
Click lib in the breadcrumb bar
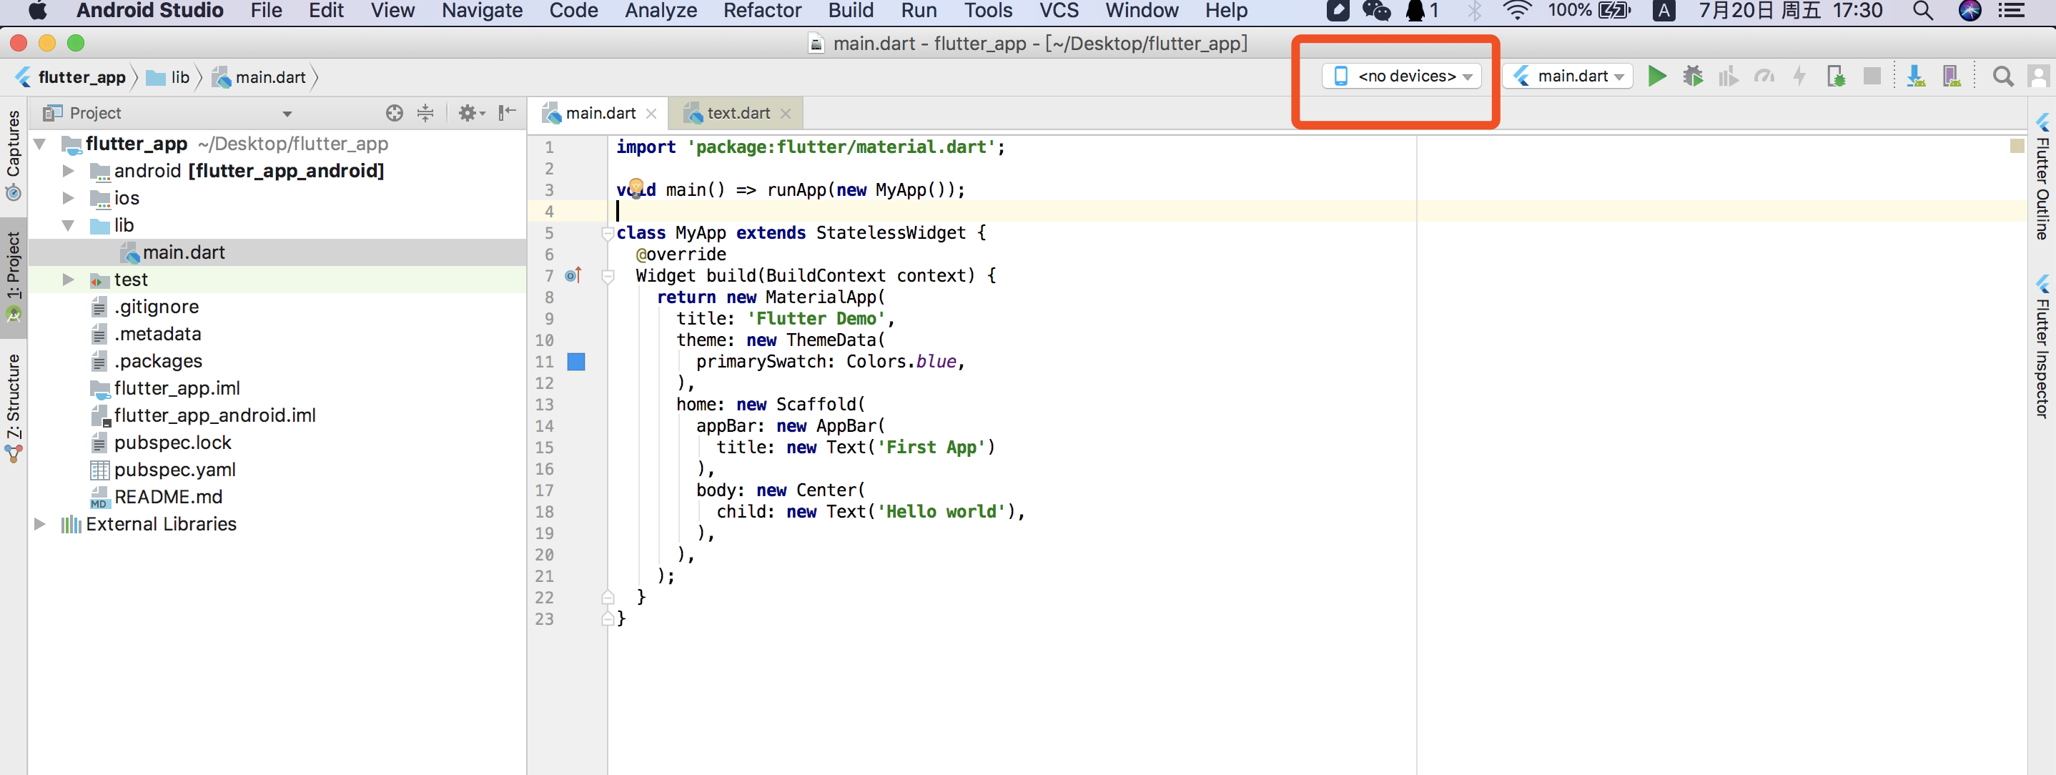click(179, 77)
